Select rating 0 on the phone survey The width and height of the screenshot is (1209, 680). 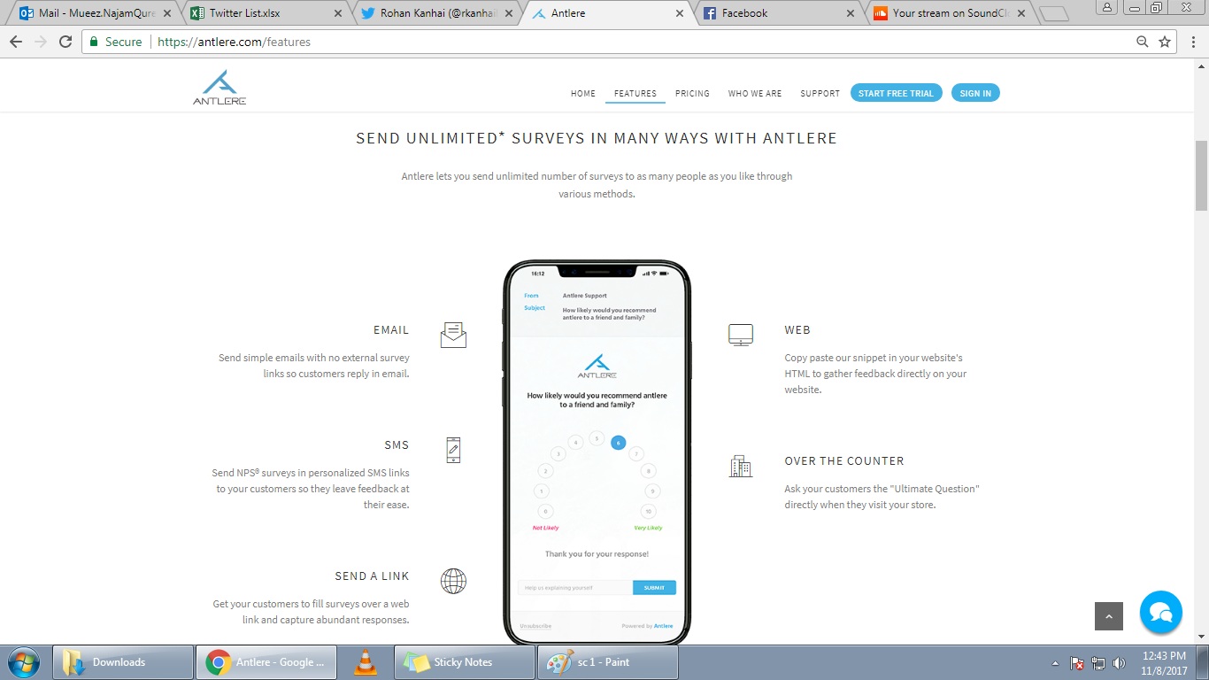pos(545,512)
